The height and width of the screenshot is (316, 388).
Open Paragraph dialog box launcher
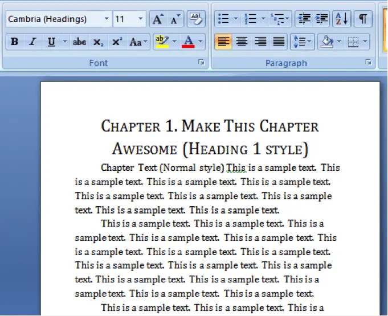pos(369,63)
